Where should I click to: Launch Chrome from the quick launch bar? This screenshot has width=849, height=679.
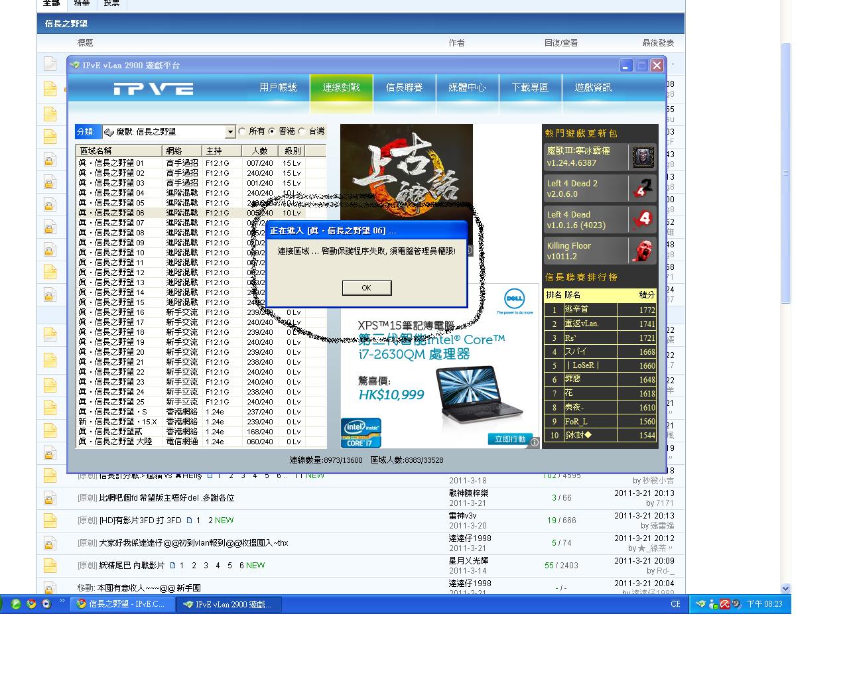tap(31, 604)
